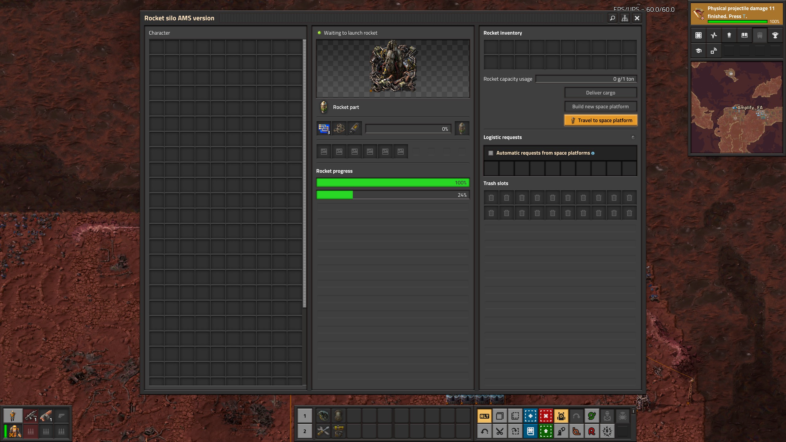Select the yellow vehicle item in quickbar
786x442 pixels.
coord(338,431)
